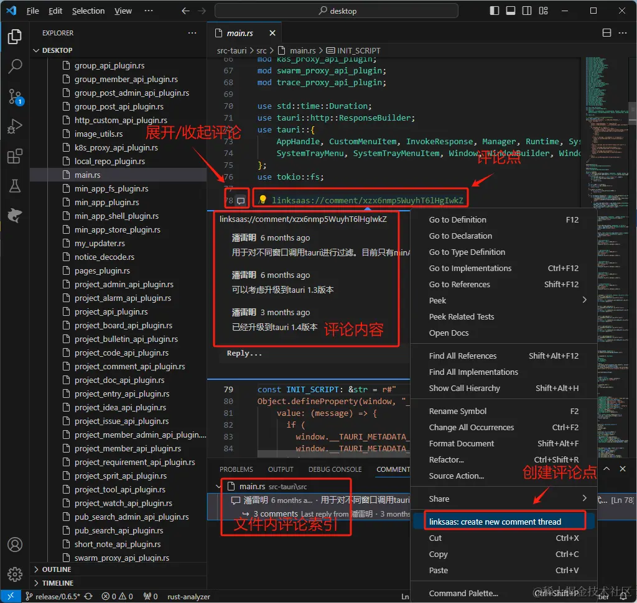The image size is (637, 603).
Task: Open remote window button in status bar
Action: [11, 596]
